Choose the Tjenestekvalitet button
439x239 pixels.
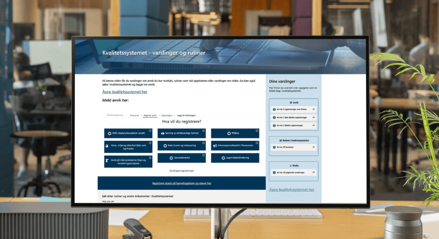tap(182, 158)
